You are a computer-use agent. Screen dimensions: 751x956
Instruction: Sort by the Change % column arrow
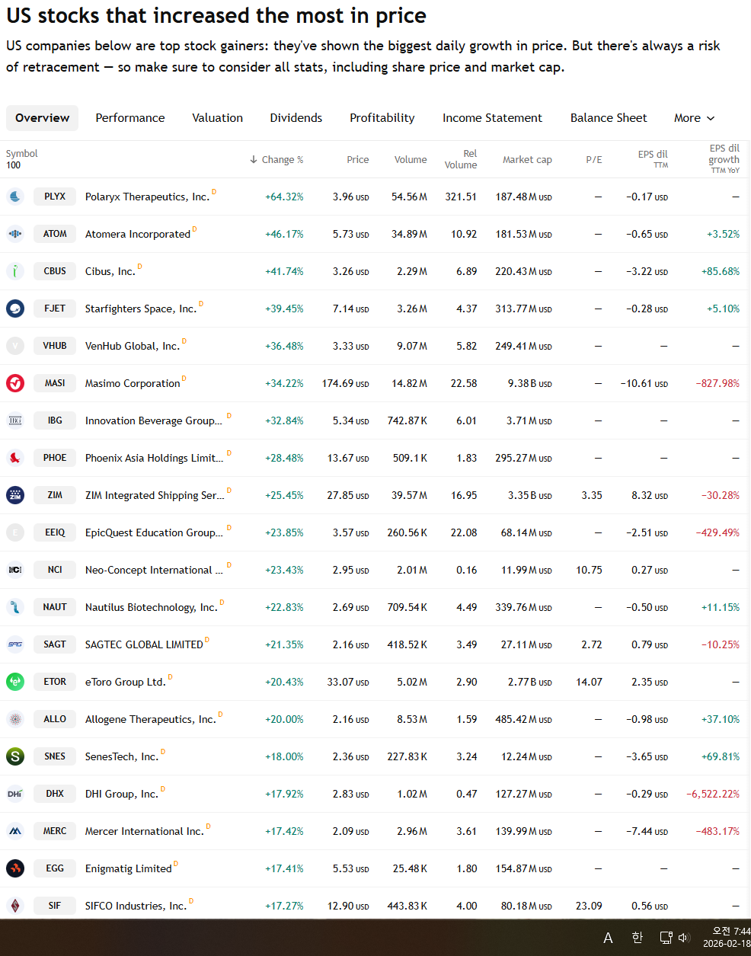[x=253, y=159]
